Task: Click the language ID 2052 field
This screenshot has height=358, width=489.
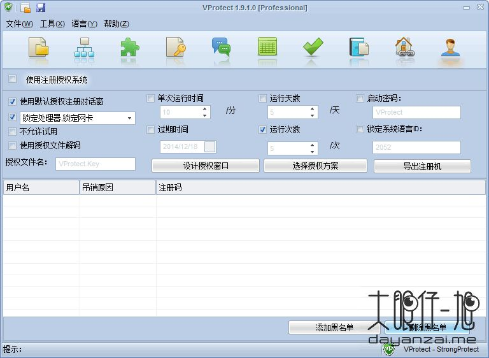Action: (416, 147)
